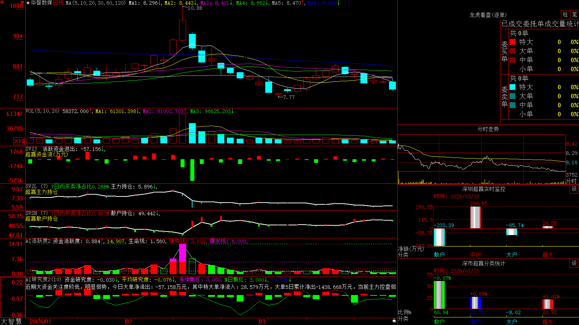This screenshot has width=579, height=325.
Task: Click the lock icon on the time axis
Action: (394, 320)
